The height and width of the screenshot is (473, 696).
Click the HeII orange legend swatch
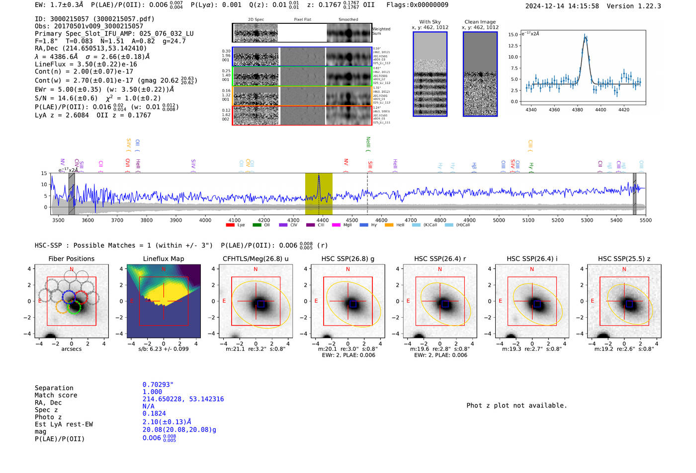(x=389, y=225)
